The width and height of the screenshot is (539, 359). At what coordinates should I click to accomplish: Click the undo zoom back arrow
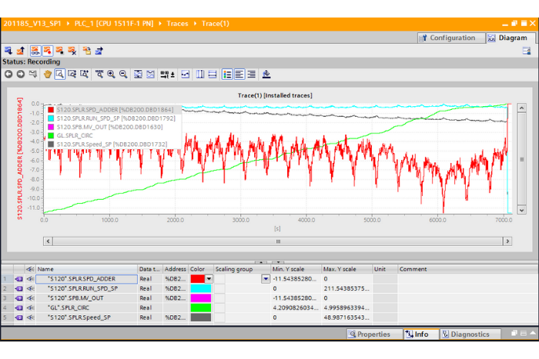pyautogui.click(x=8, y=75)
